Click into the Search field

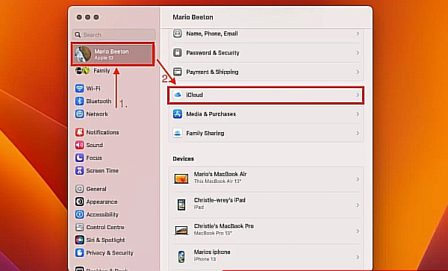[113, 35]
